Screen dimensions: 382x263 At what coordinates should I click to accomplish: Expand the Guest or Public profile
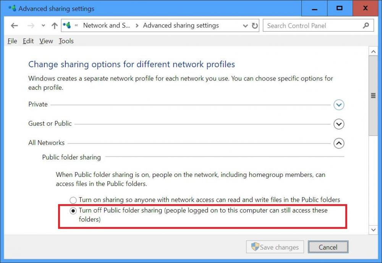338,124
